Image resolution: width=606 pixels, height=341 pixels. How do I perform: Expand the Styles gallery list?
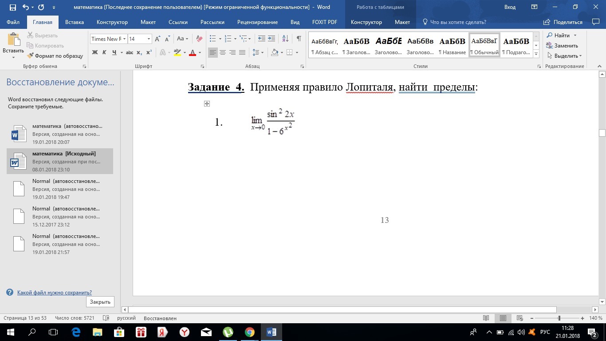pos(536,54)
